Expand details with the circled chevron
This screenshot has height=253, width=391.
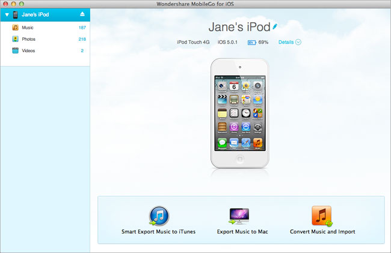click(x=298, y=42)
